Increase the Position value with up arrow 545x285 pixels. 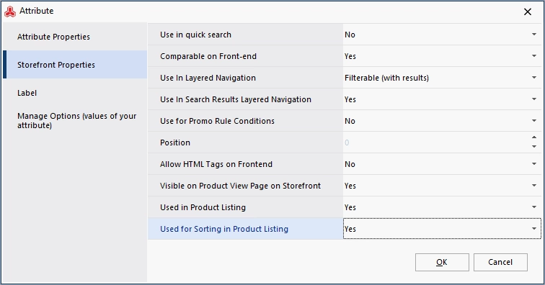click(534, 137)
